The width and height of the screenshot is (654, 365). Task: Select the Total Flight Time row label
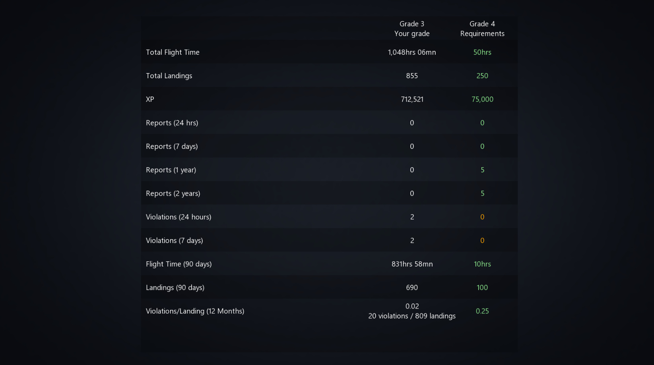[173, 52]
